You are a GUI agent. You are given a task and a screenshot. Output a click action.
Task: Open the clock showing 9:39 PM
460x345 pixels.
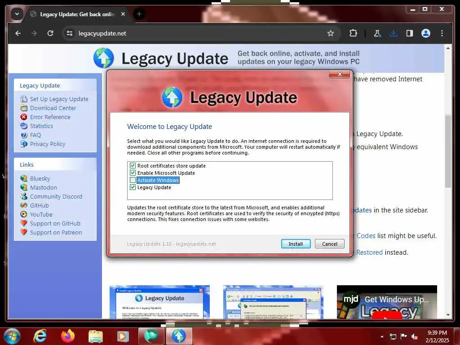(437, 336)
